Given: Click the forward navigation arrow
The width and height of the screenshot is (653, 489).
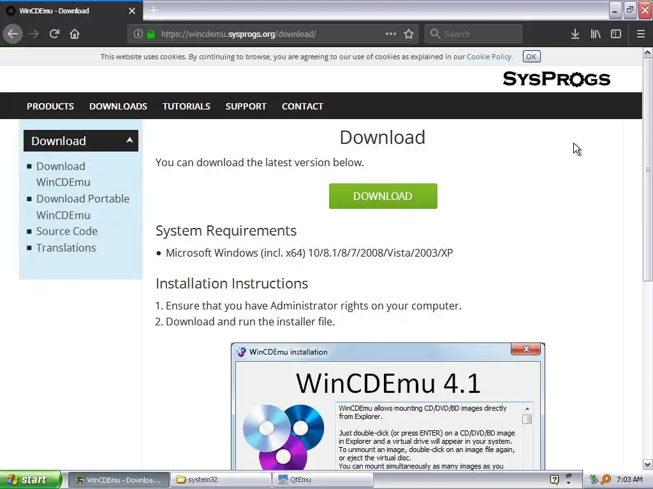Looking at the screenshot, I should [34, 34].
